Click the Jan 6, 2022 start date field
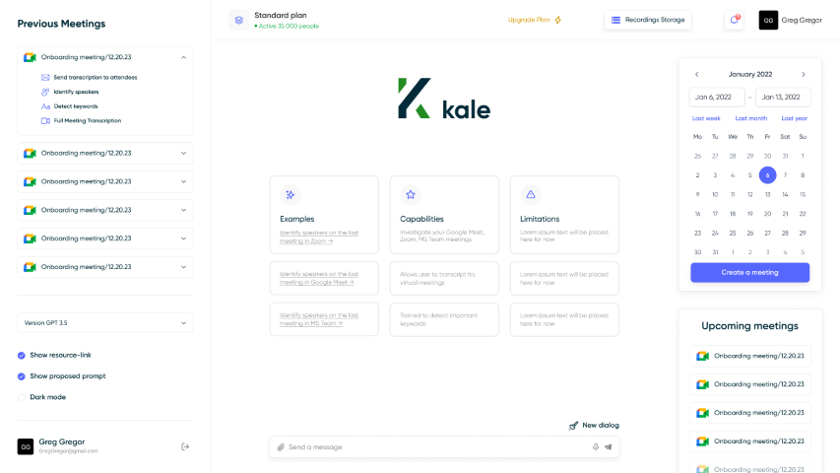 tap(717, 98)
